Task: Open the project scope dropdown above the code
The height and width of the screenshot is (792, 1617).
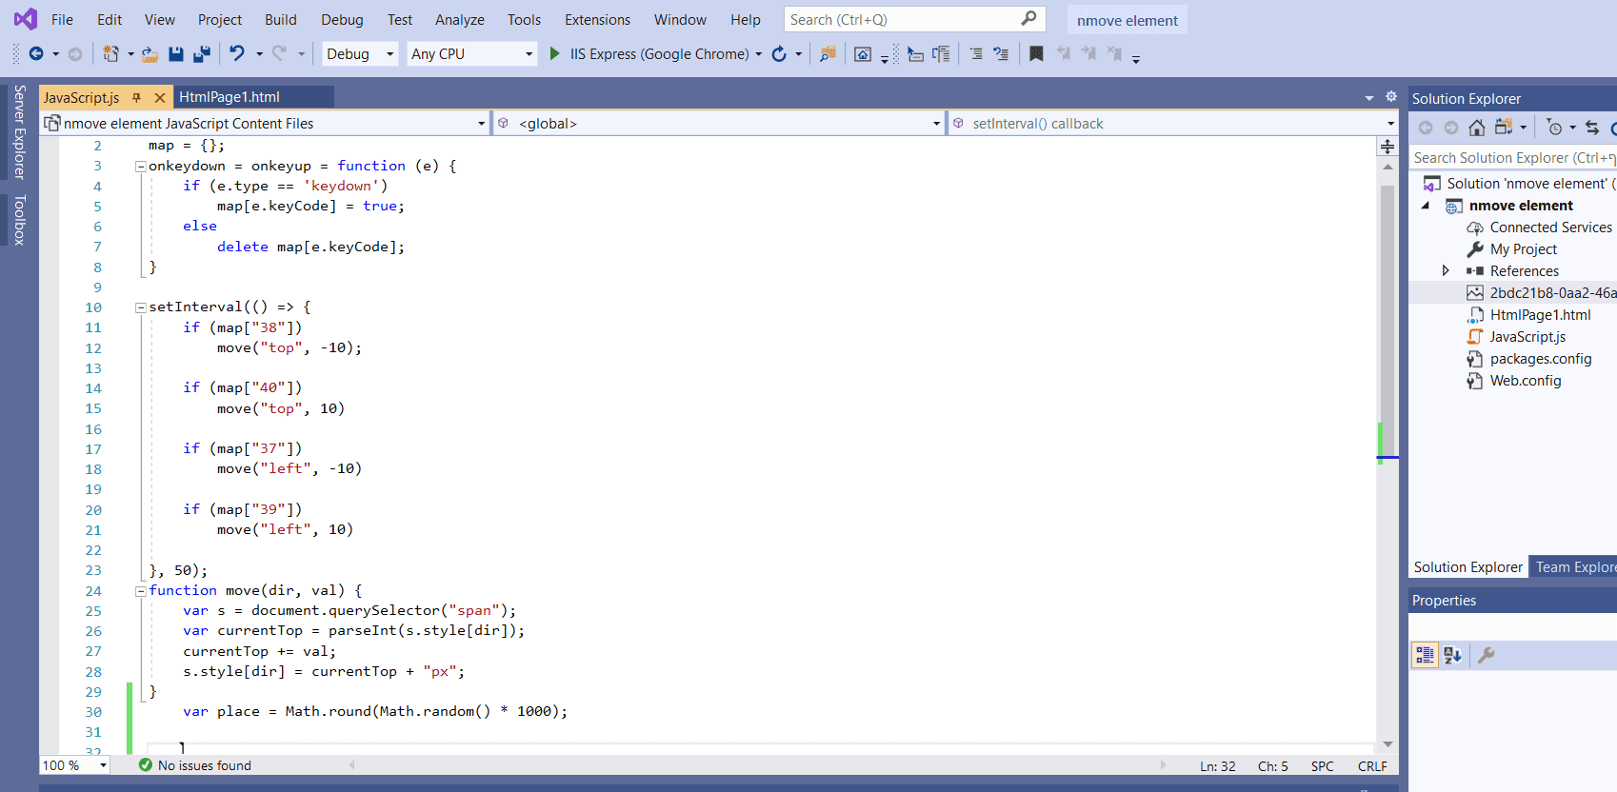Action: [x=265, y=124]
